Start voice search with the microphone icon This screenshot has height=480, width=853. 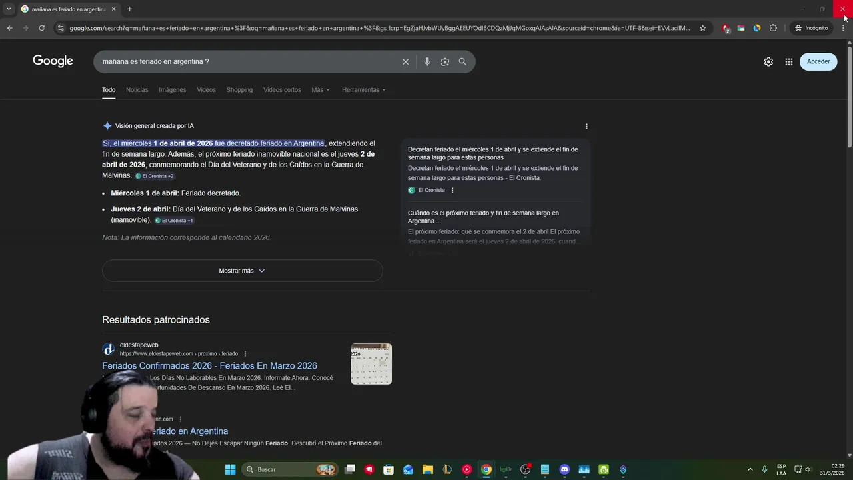coord(427,61)
